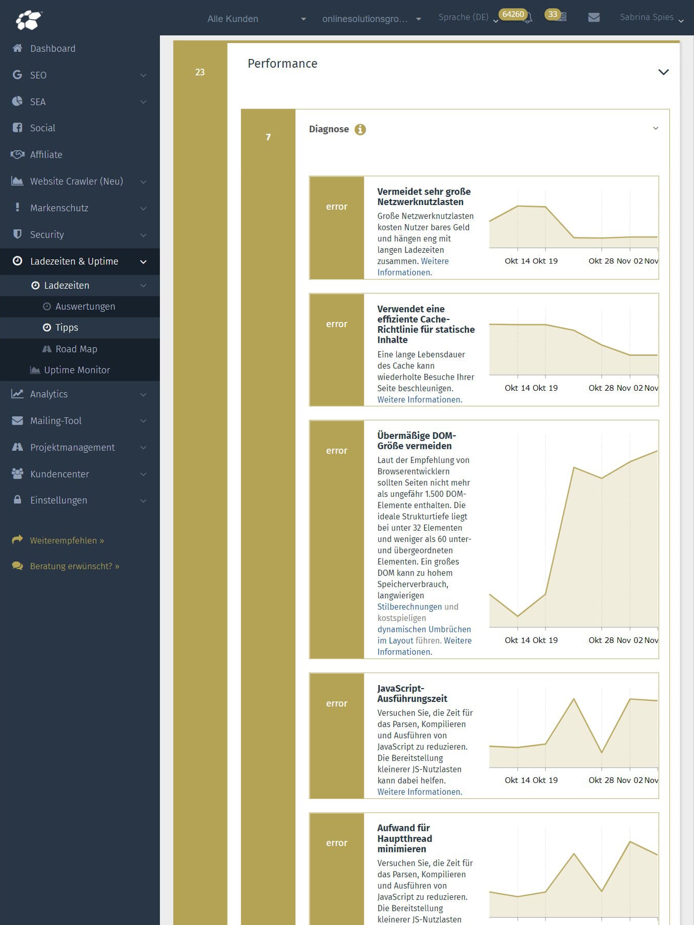This screenshot has height=925, width=694.
Task: Open the task list icon with 33 badge
Action: (x=562, y=17)
